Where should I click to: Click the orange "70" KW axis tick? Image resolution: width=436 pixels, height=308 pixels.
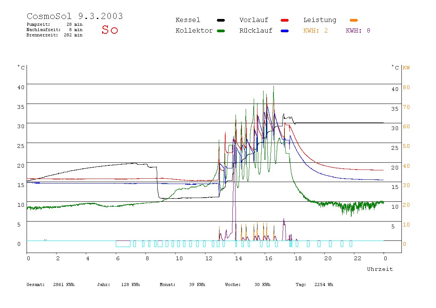tap(406, 107)
